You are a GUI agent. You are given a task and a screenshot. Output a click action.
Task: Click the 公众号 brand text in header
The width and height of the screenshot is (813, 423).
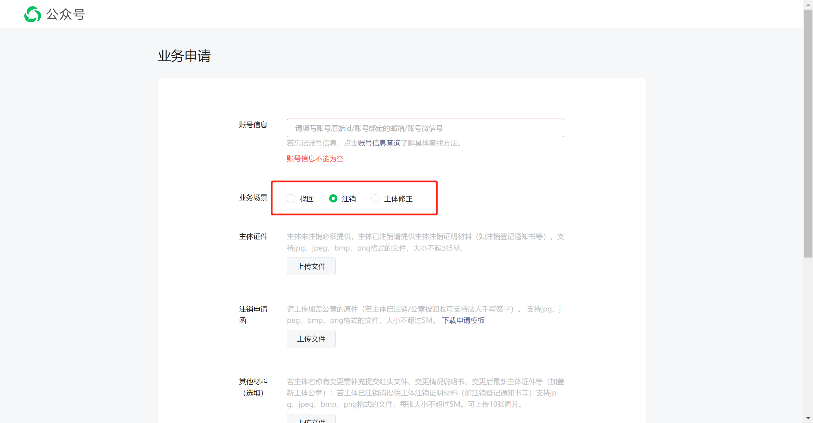coord(66,14)
